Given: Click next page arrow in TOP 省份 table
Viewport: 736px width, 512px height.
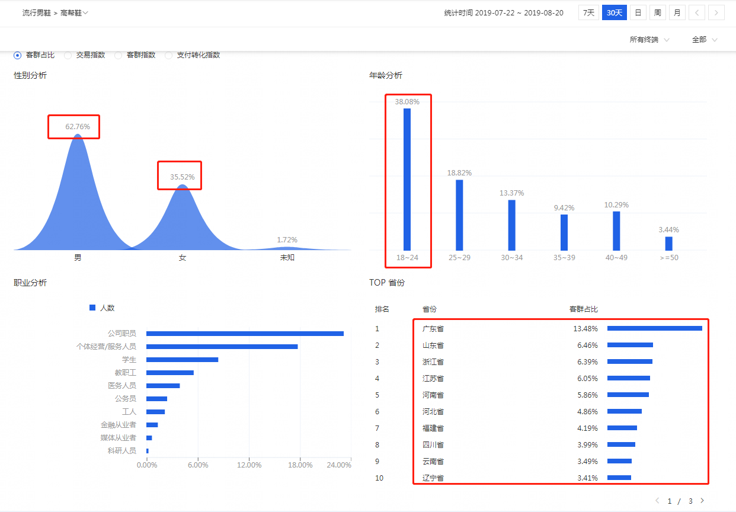Looking at the screenshot, I should click(x=702, y=501).
